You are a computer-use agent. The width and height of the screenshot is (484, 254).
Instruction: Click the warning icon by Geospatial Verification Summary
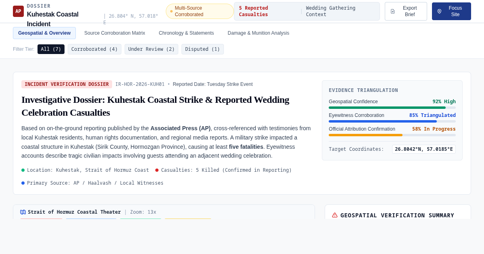pos(335,215)
